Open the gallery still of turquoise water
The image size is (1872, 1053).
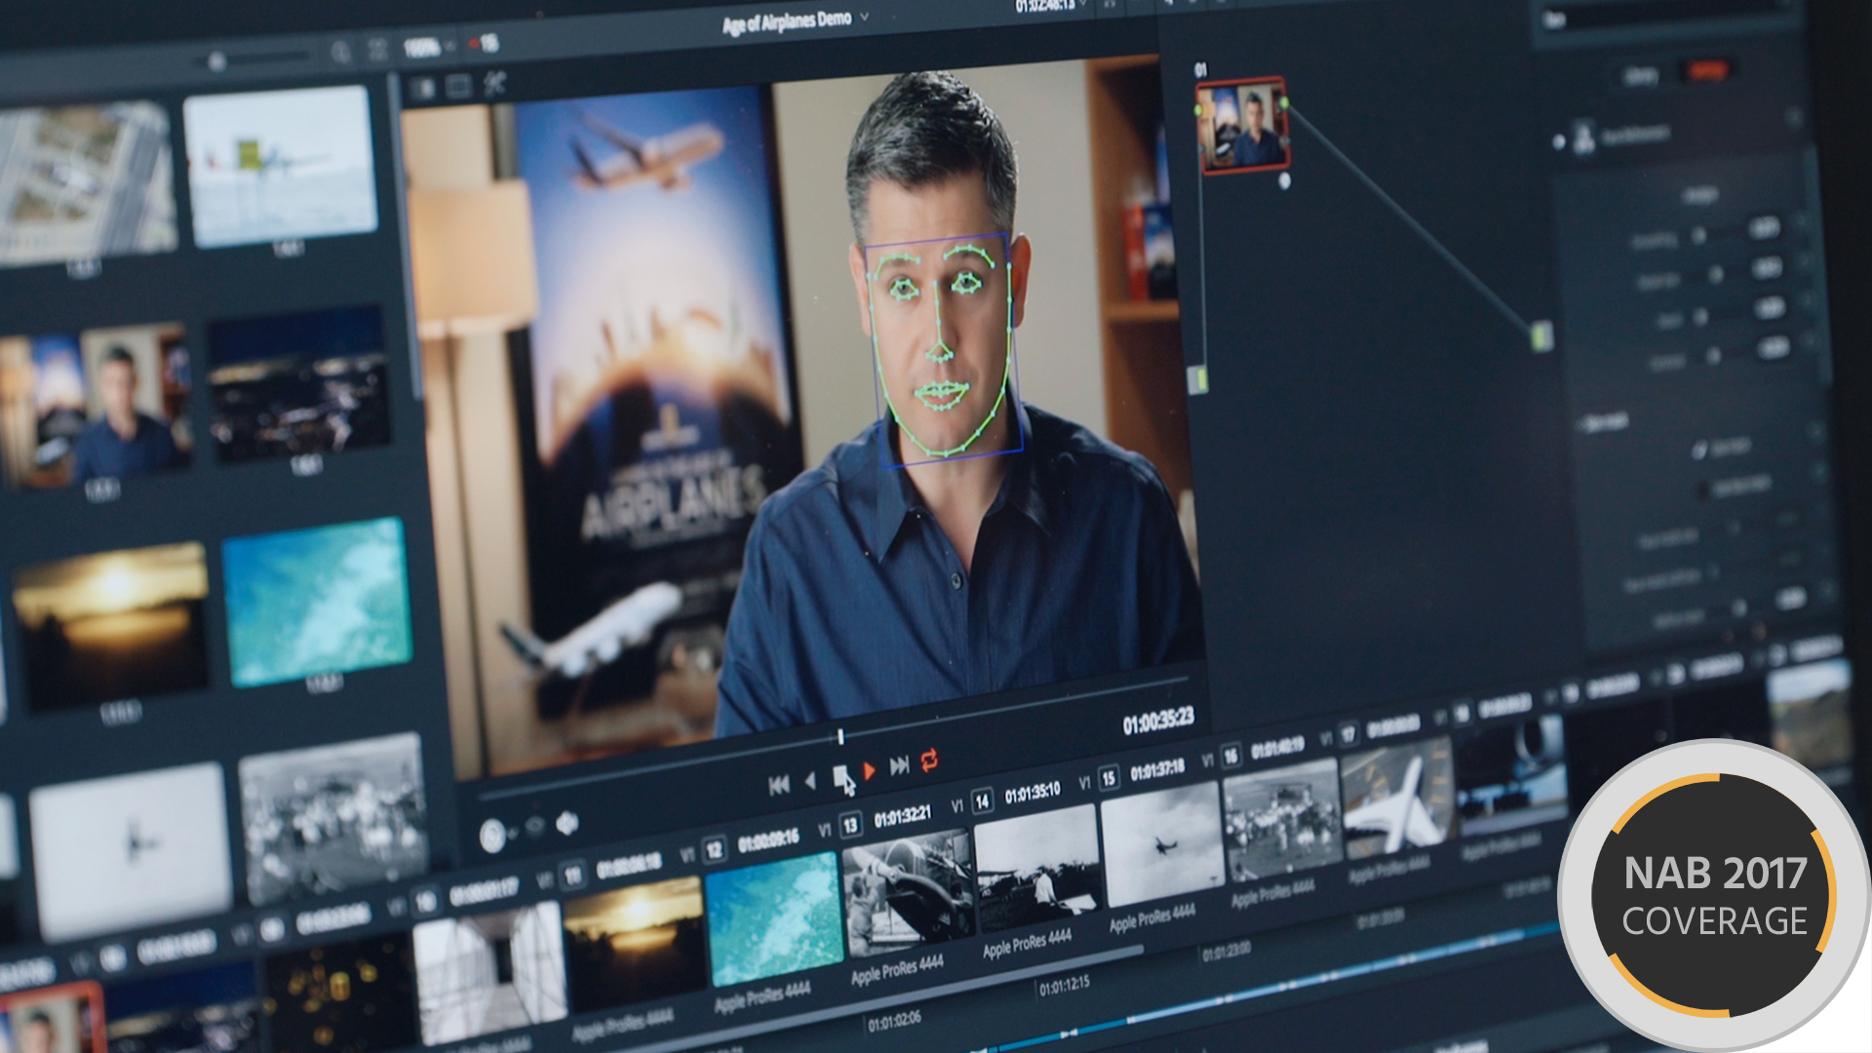[x=317, y=602]
